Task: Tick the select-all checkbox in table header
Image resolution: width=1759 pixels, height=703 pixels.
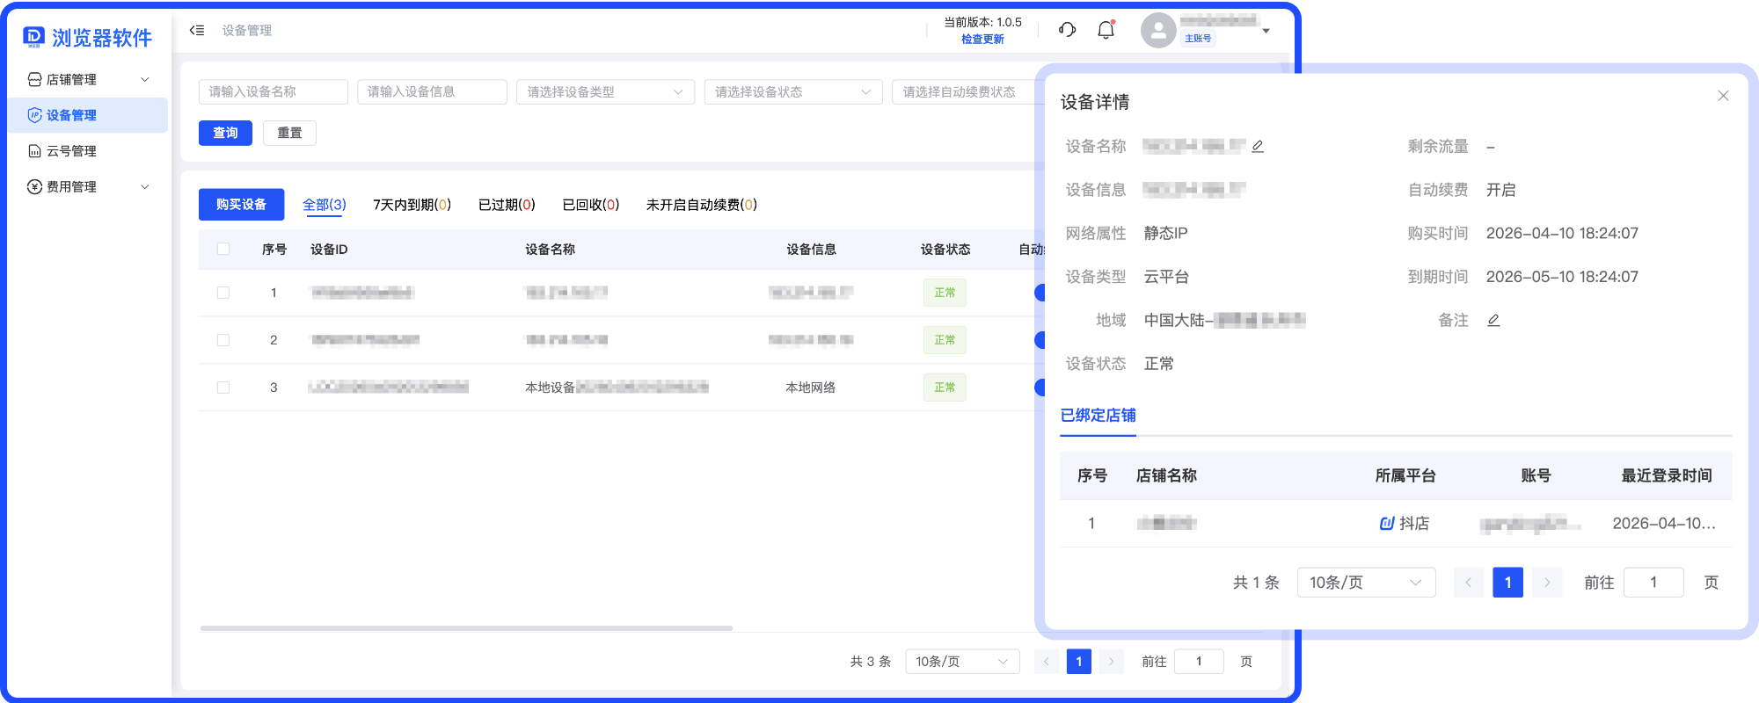Action: (223, 249)
